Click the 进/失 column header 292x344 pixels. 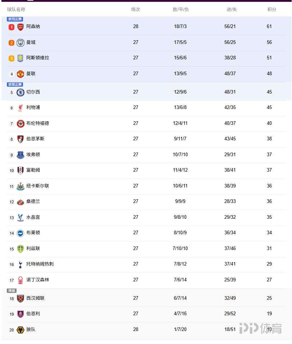[232, 10]
